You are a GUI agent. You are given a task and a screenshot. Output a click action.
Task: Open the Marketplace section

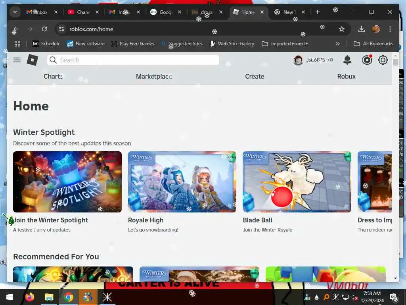[x=154, y=77]
